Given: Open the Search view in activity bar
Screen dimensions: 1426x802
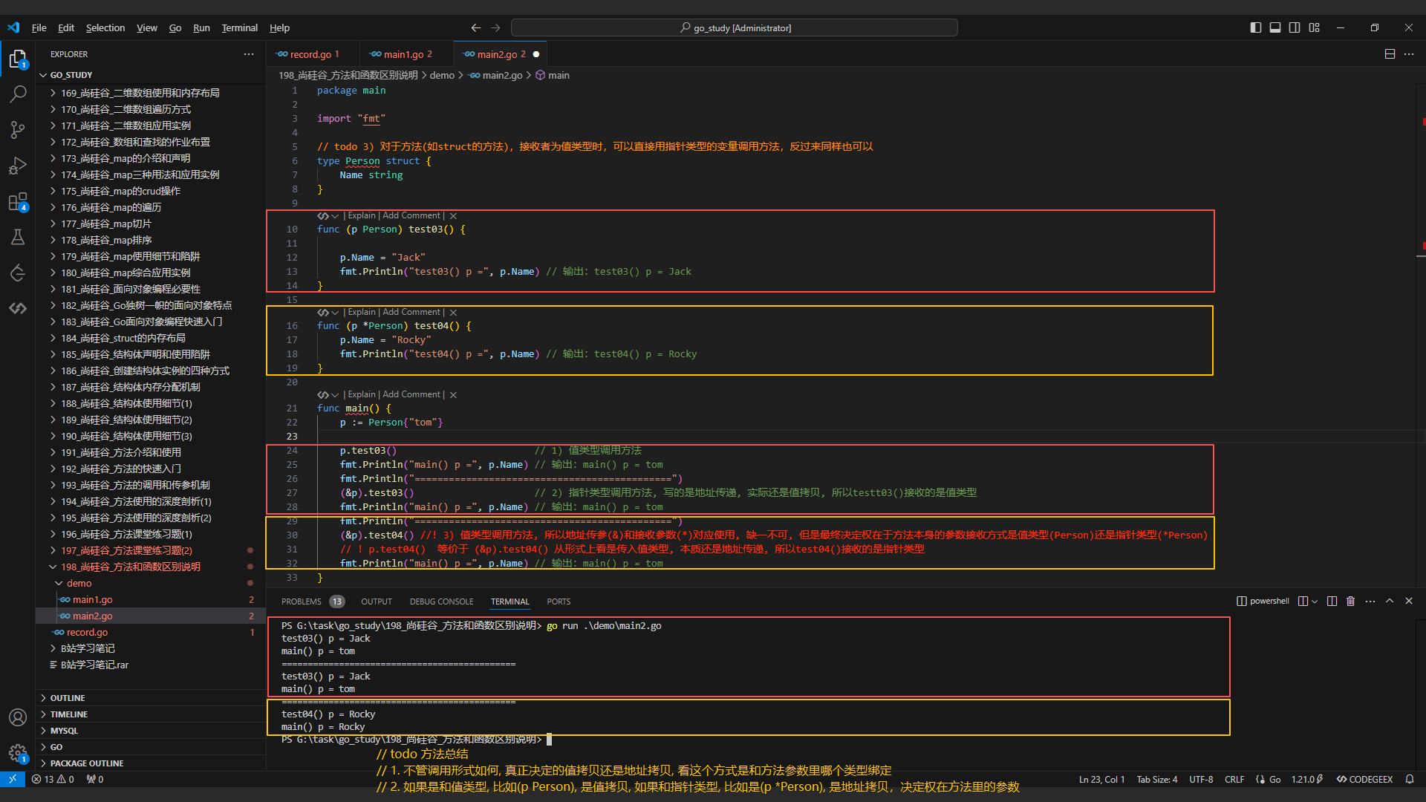Looking at the screenshot, I should 18,94.
